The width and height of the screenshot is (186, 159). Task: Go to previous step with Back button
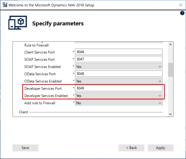131,148
